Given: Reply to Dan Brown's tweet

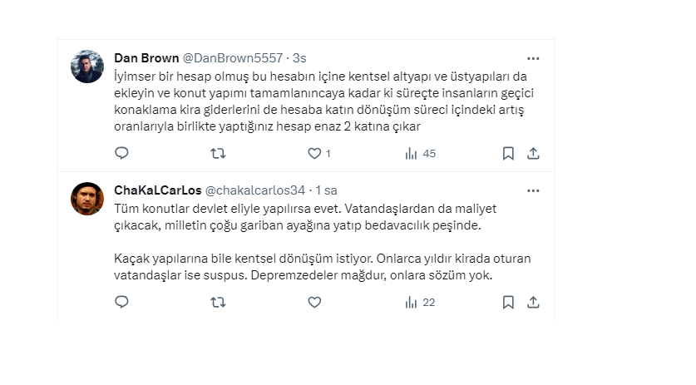Looking at the screenshot, I should click(121, 153).
